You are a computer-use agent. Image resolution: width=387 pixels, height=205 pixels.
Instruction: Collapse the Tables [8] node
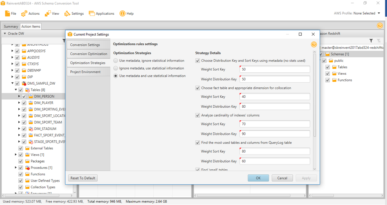(x=16, y=90)
